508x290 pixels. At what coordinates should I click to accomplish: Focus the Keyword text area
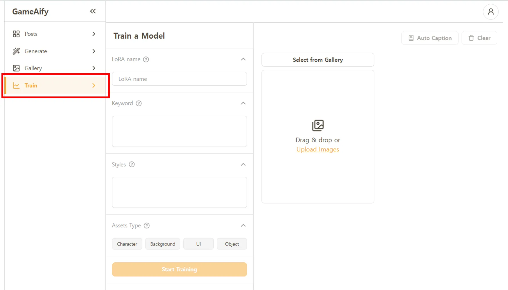(x=179, y=131)
